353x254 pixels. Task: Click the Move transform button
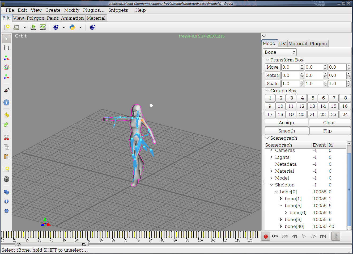point(273,67)
